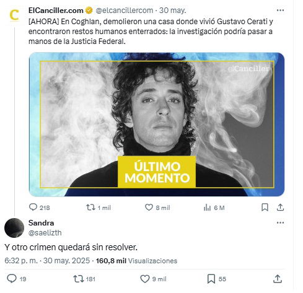Open more options on ElCanciller tweet
Viewport: 303px width, 293px height.
point(280,10)
